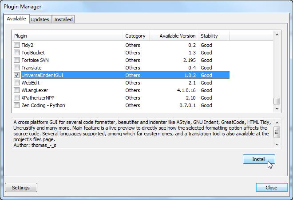Check the WebEdit plugin checkbox
The image size is (293, 200).
17,83
